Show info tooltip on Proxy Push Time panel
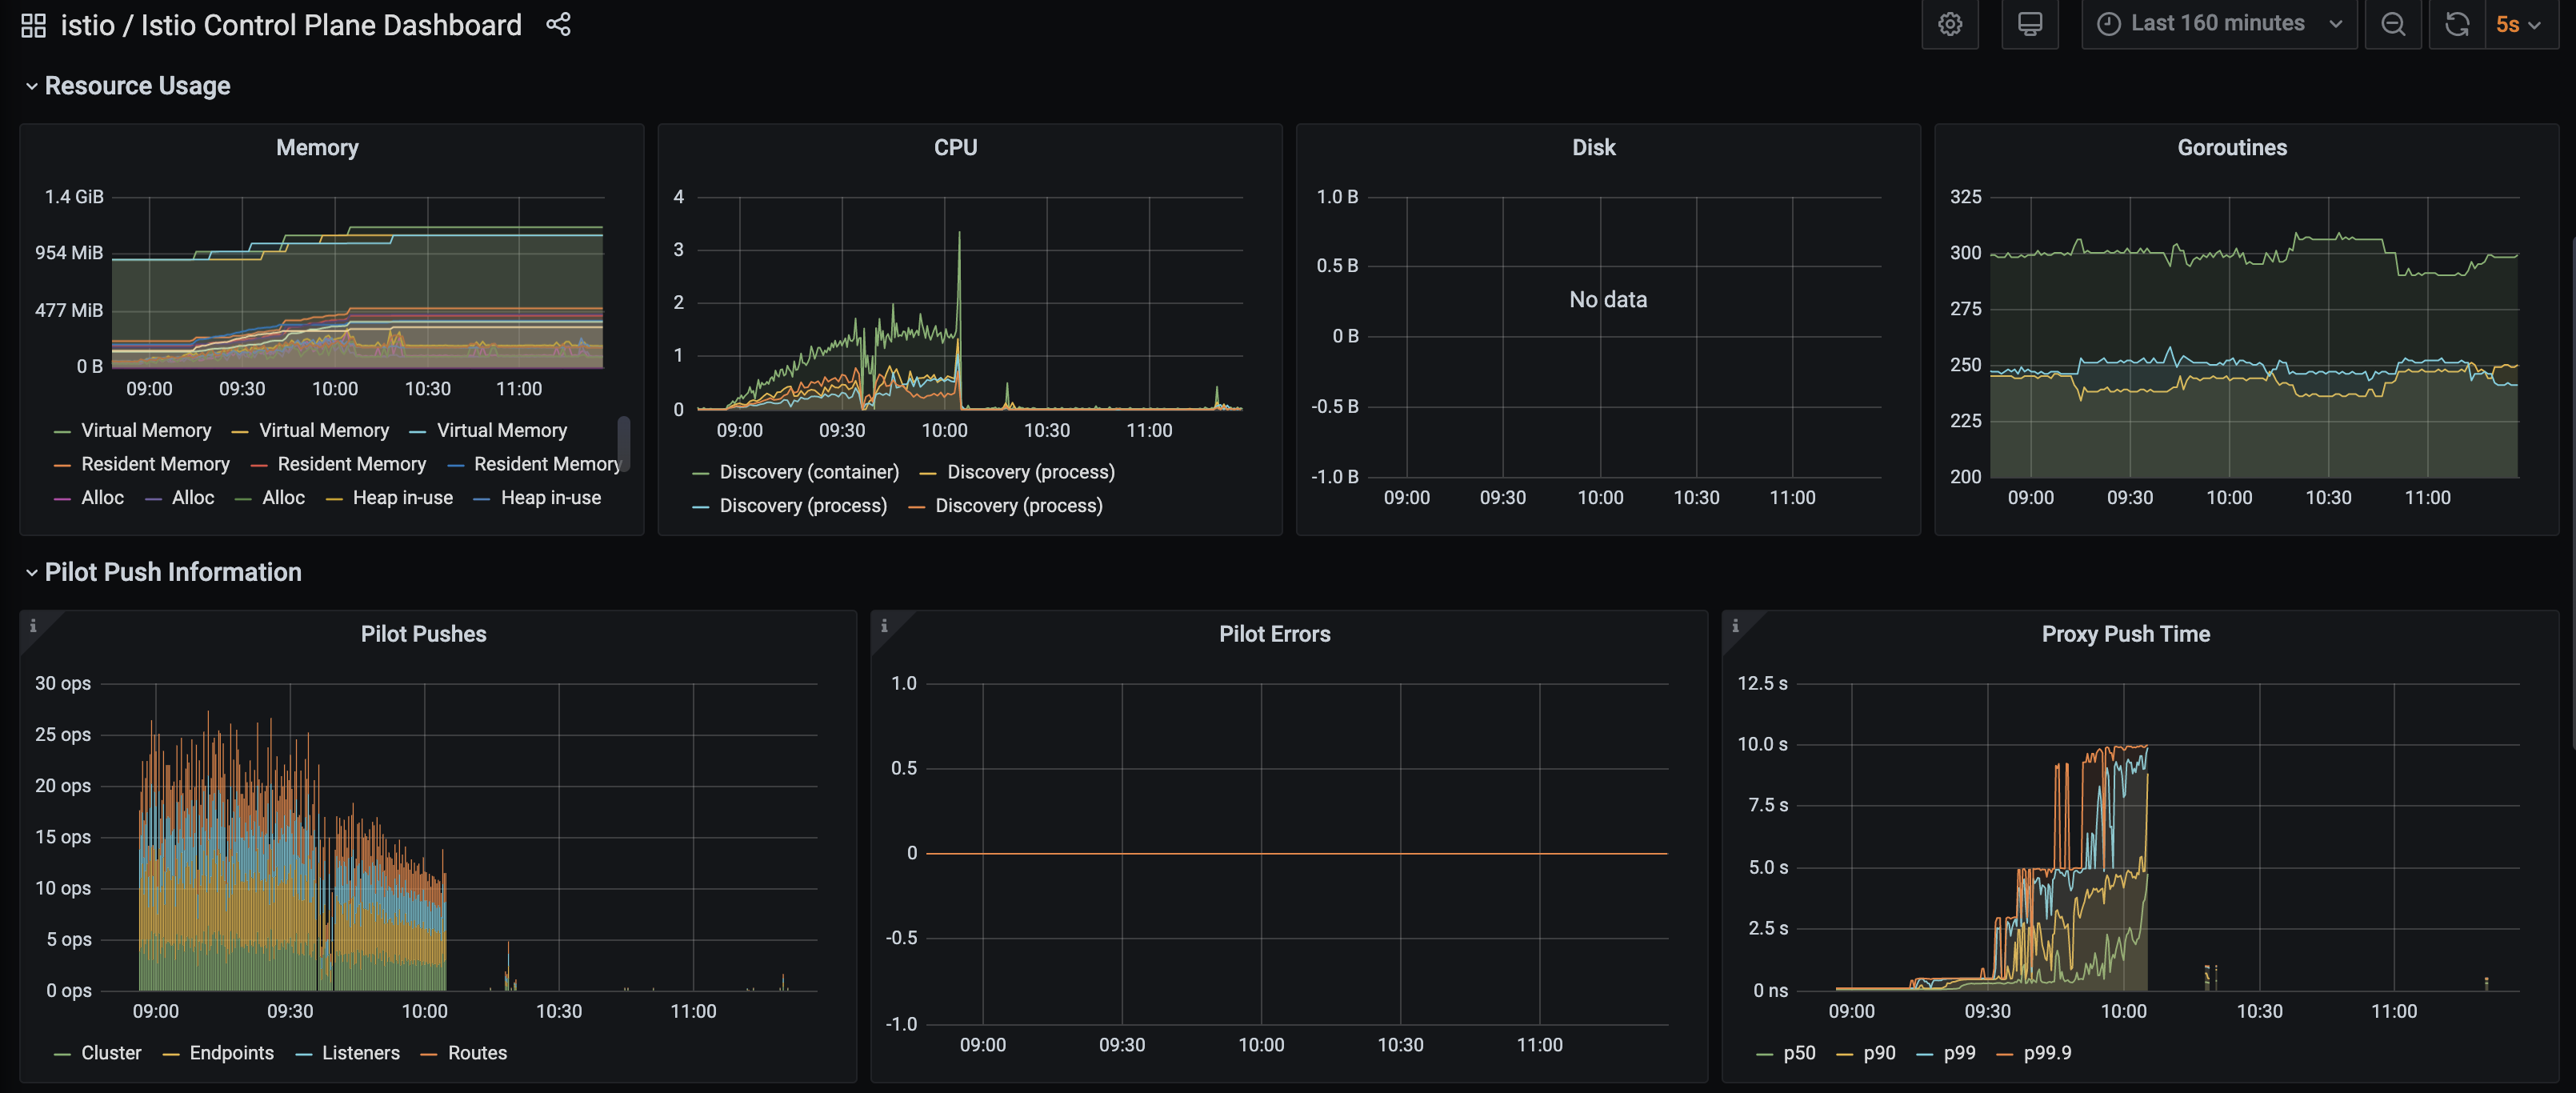Screen dimensions: 2576x1093 (x=1735, y=626)
